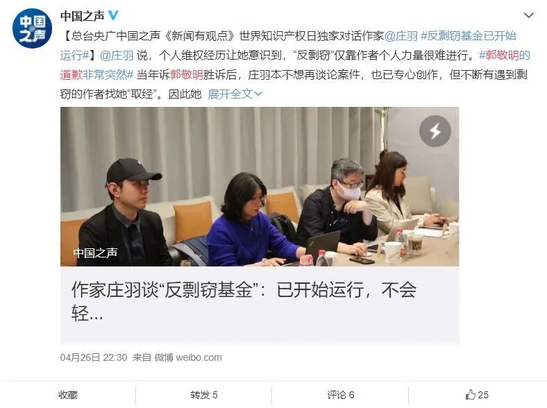
Task: Click the 中国之声 watermark on the photo
Action: point(95,253)
